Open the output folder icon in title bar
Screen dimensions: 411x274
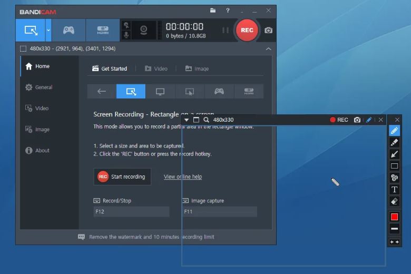213,11
